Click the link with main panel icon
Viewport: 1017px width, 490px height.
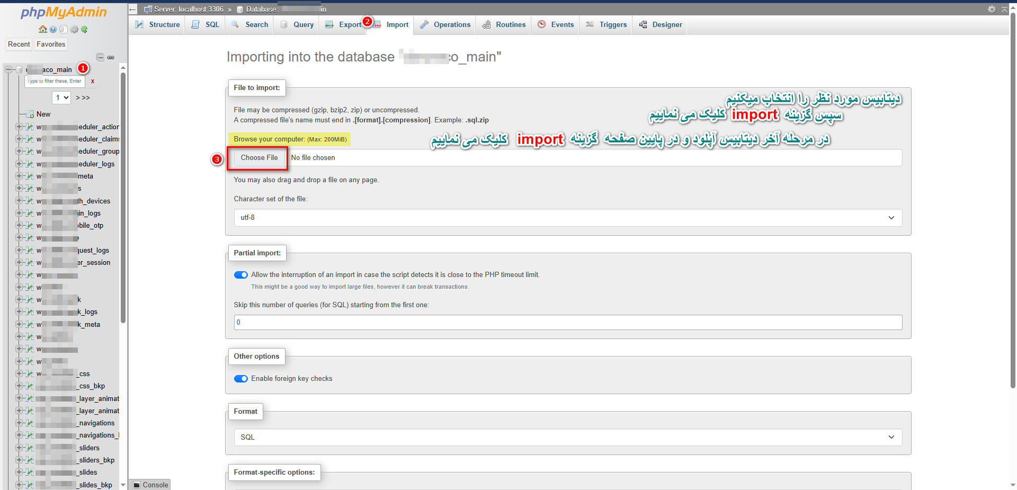pyautogui.click(x=111, y=57)
